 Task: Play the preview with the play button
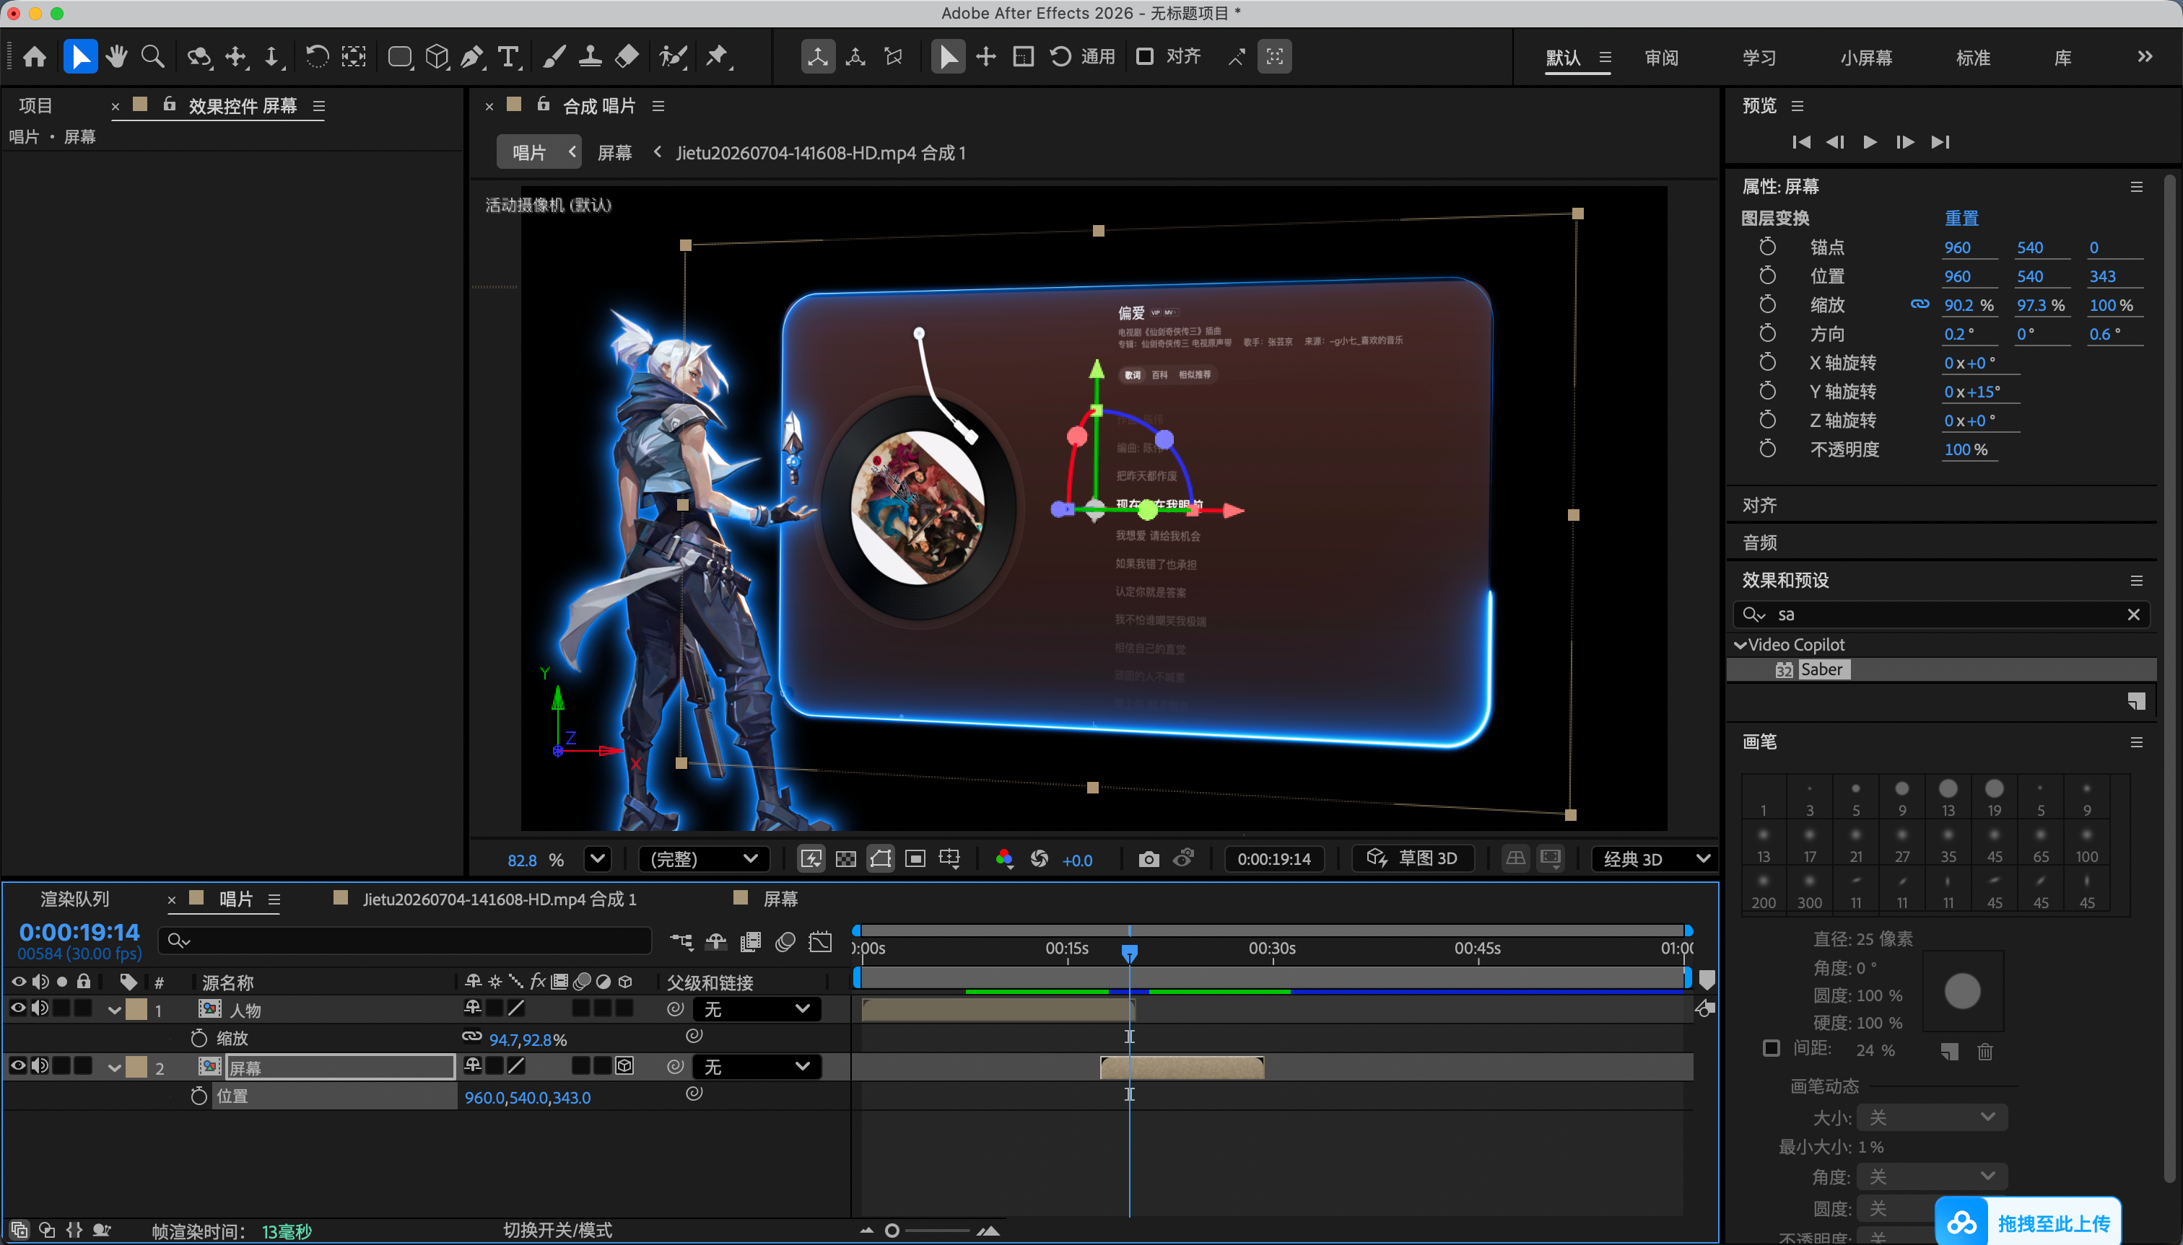point(1870,142)
